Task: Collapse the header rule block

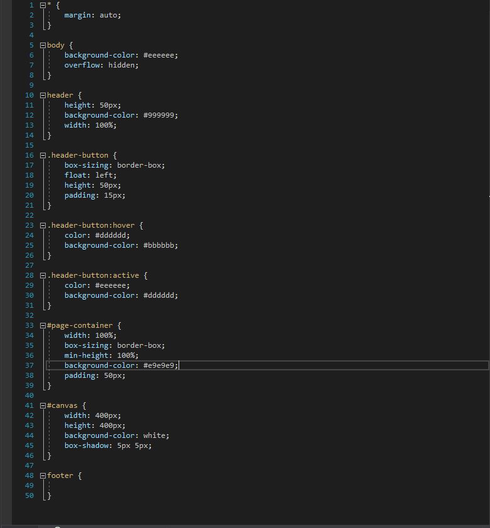Action: [43, 96]
